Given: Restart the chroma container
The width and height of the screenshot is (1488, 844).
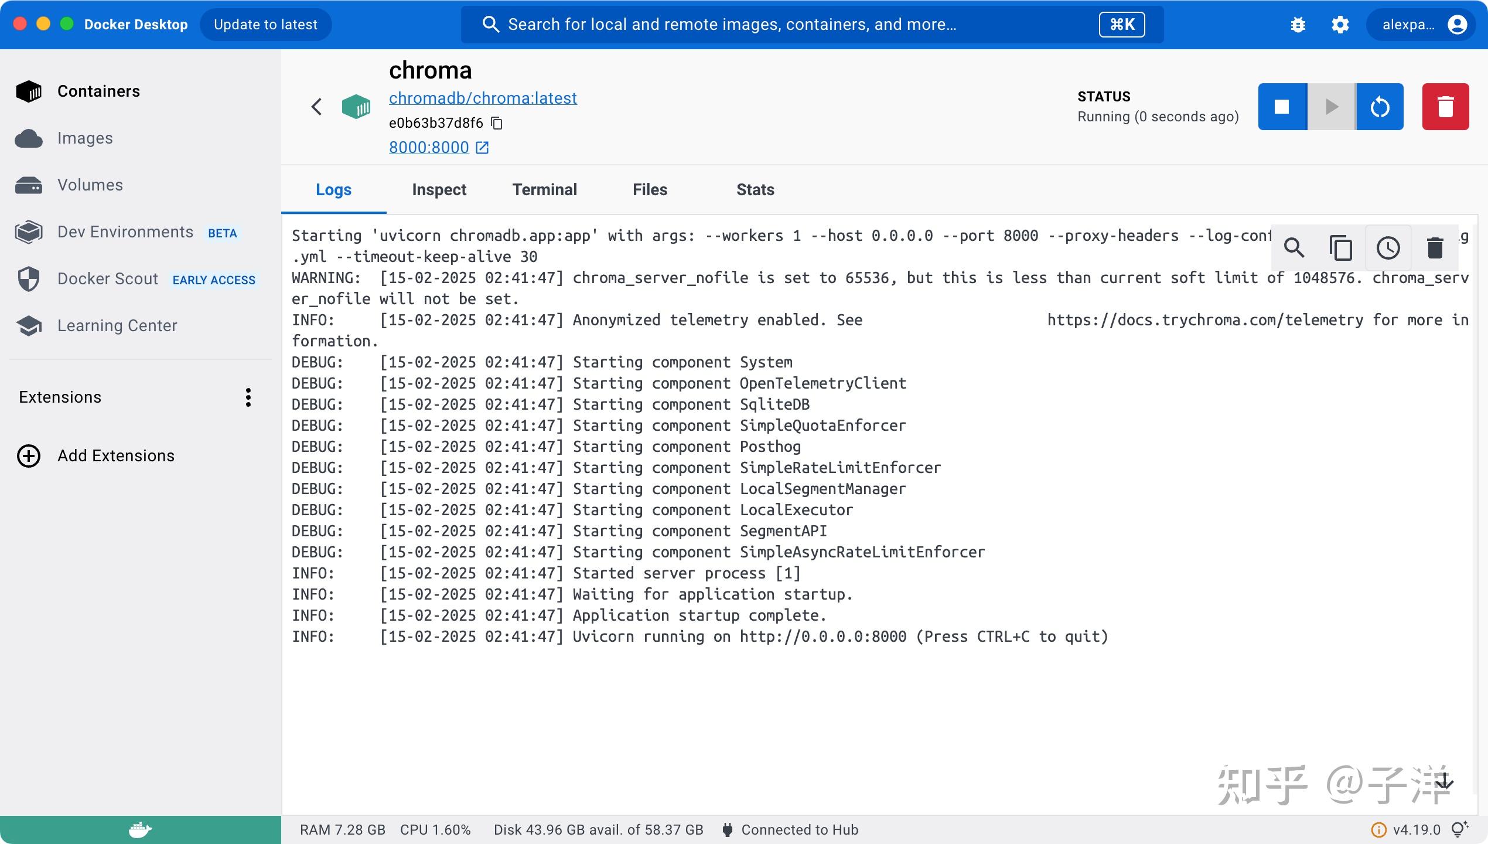Looking at the screenshot, I should pos(1380,107).
